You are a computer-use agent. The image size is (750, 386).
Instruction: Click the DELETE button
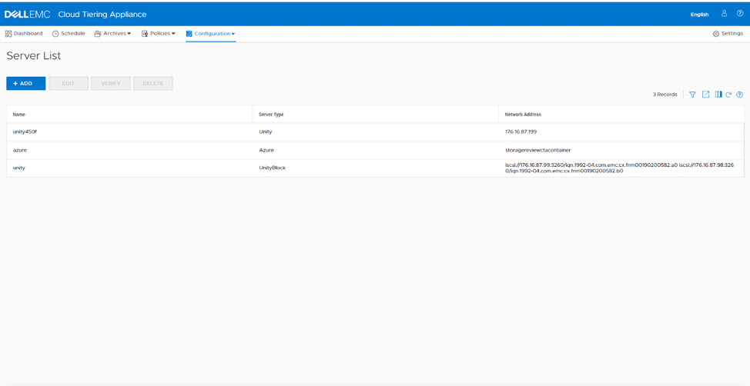click(x=153, y=83)
